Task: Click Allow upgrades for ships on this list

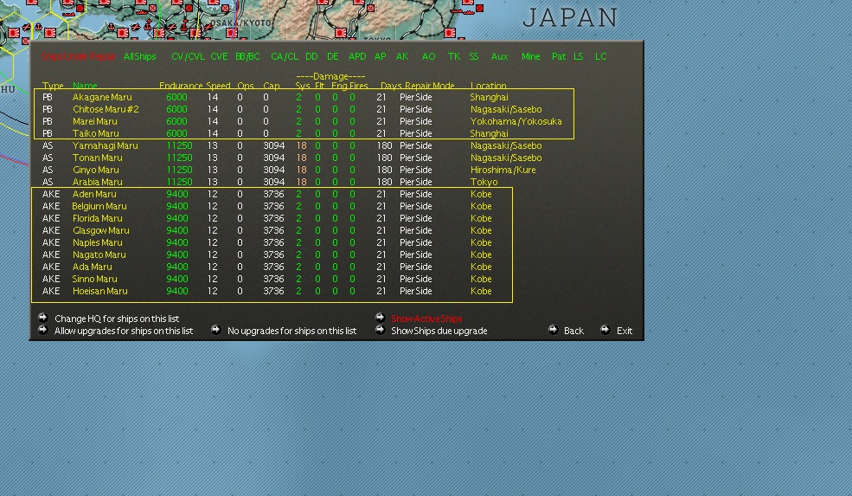Action: tap(124, 331)
